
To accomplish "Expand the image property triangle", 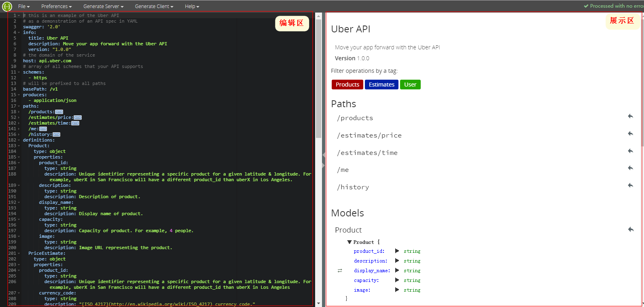I will pyautogui.click(x=397, y=290).
